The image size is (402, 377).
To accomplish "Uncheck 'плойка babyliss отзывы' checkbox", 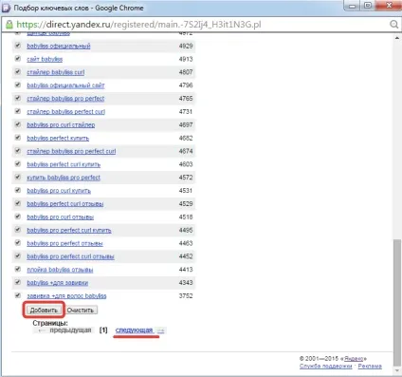I will pos(18,269).
